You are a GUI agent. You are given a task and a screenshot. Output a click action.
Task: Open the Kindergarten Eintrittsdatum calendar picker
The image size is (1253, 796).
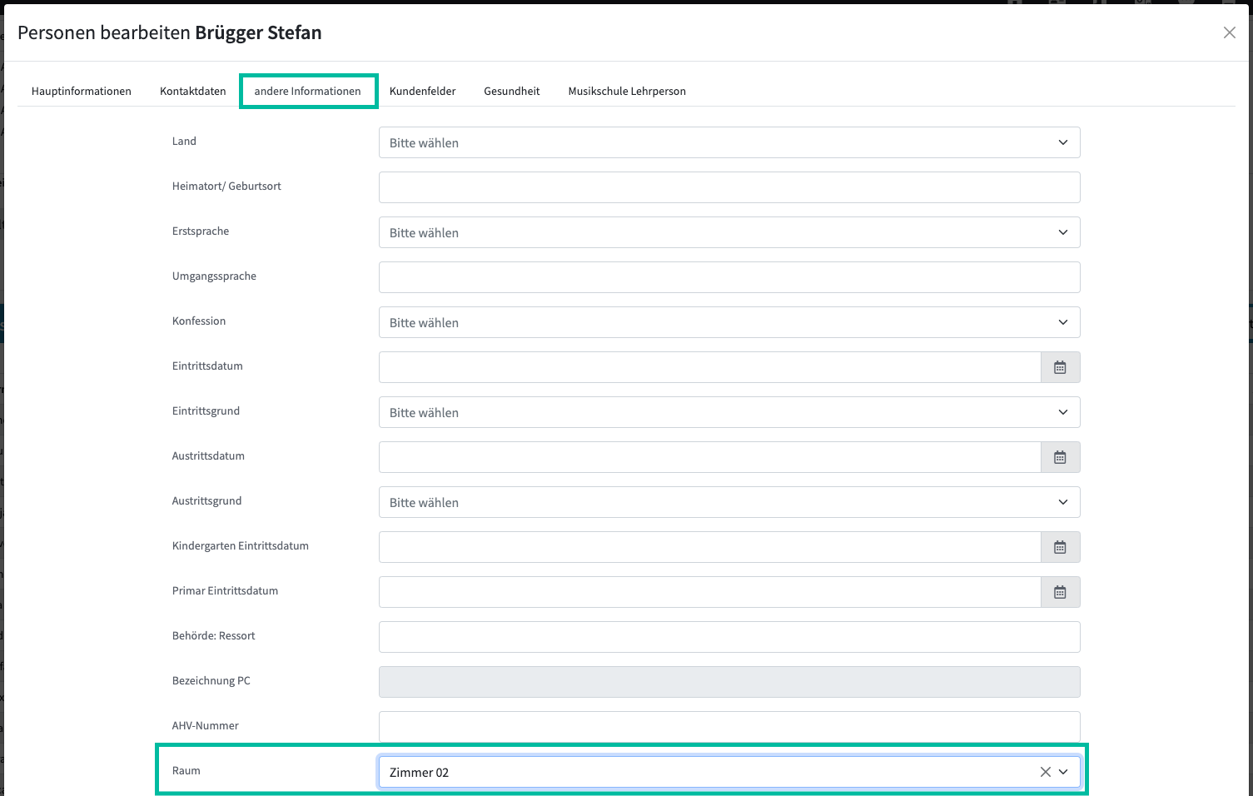[1060, 547]
